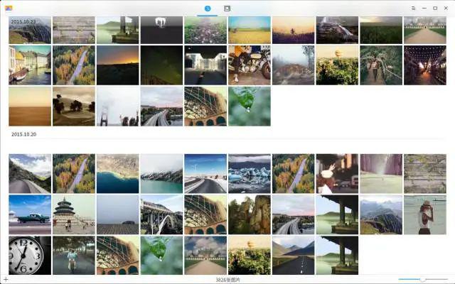Open the albums view tab

227,9
